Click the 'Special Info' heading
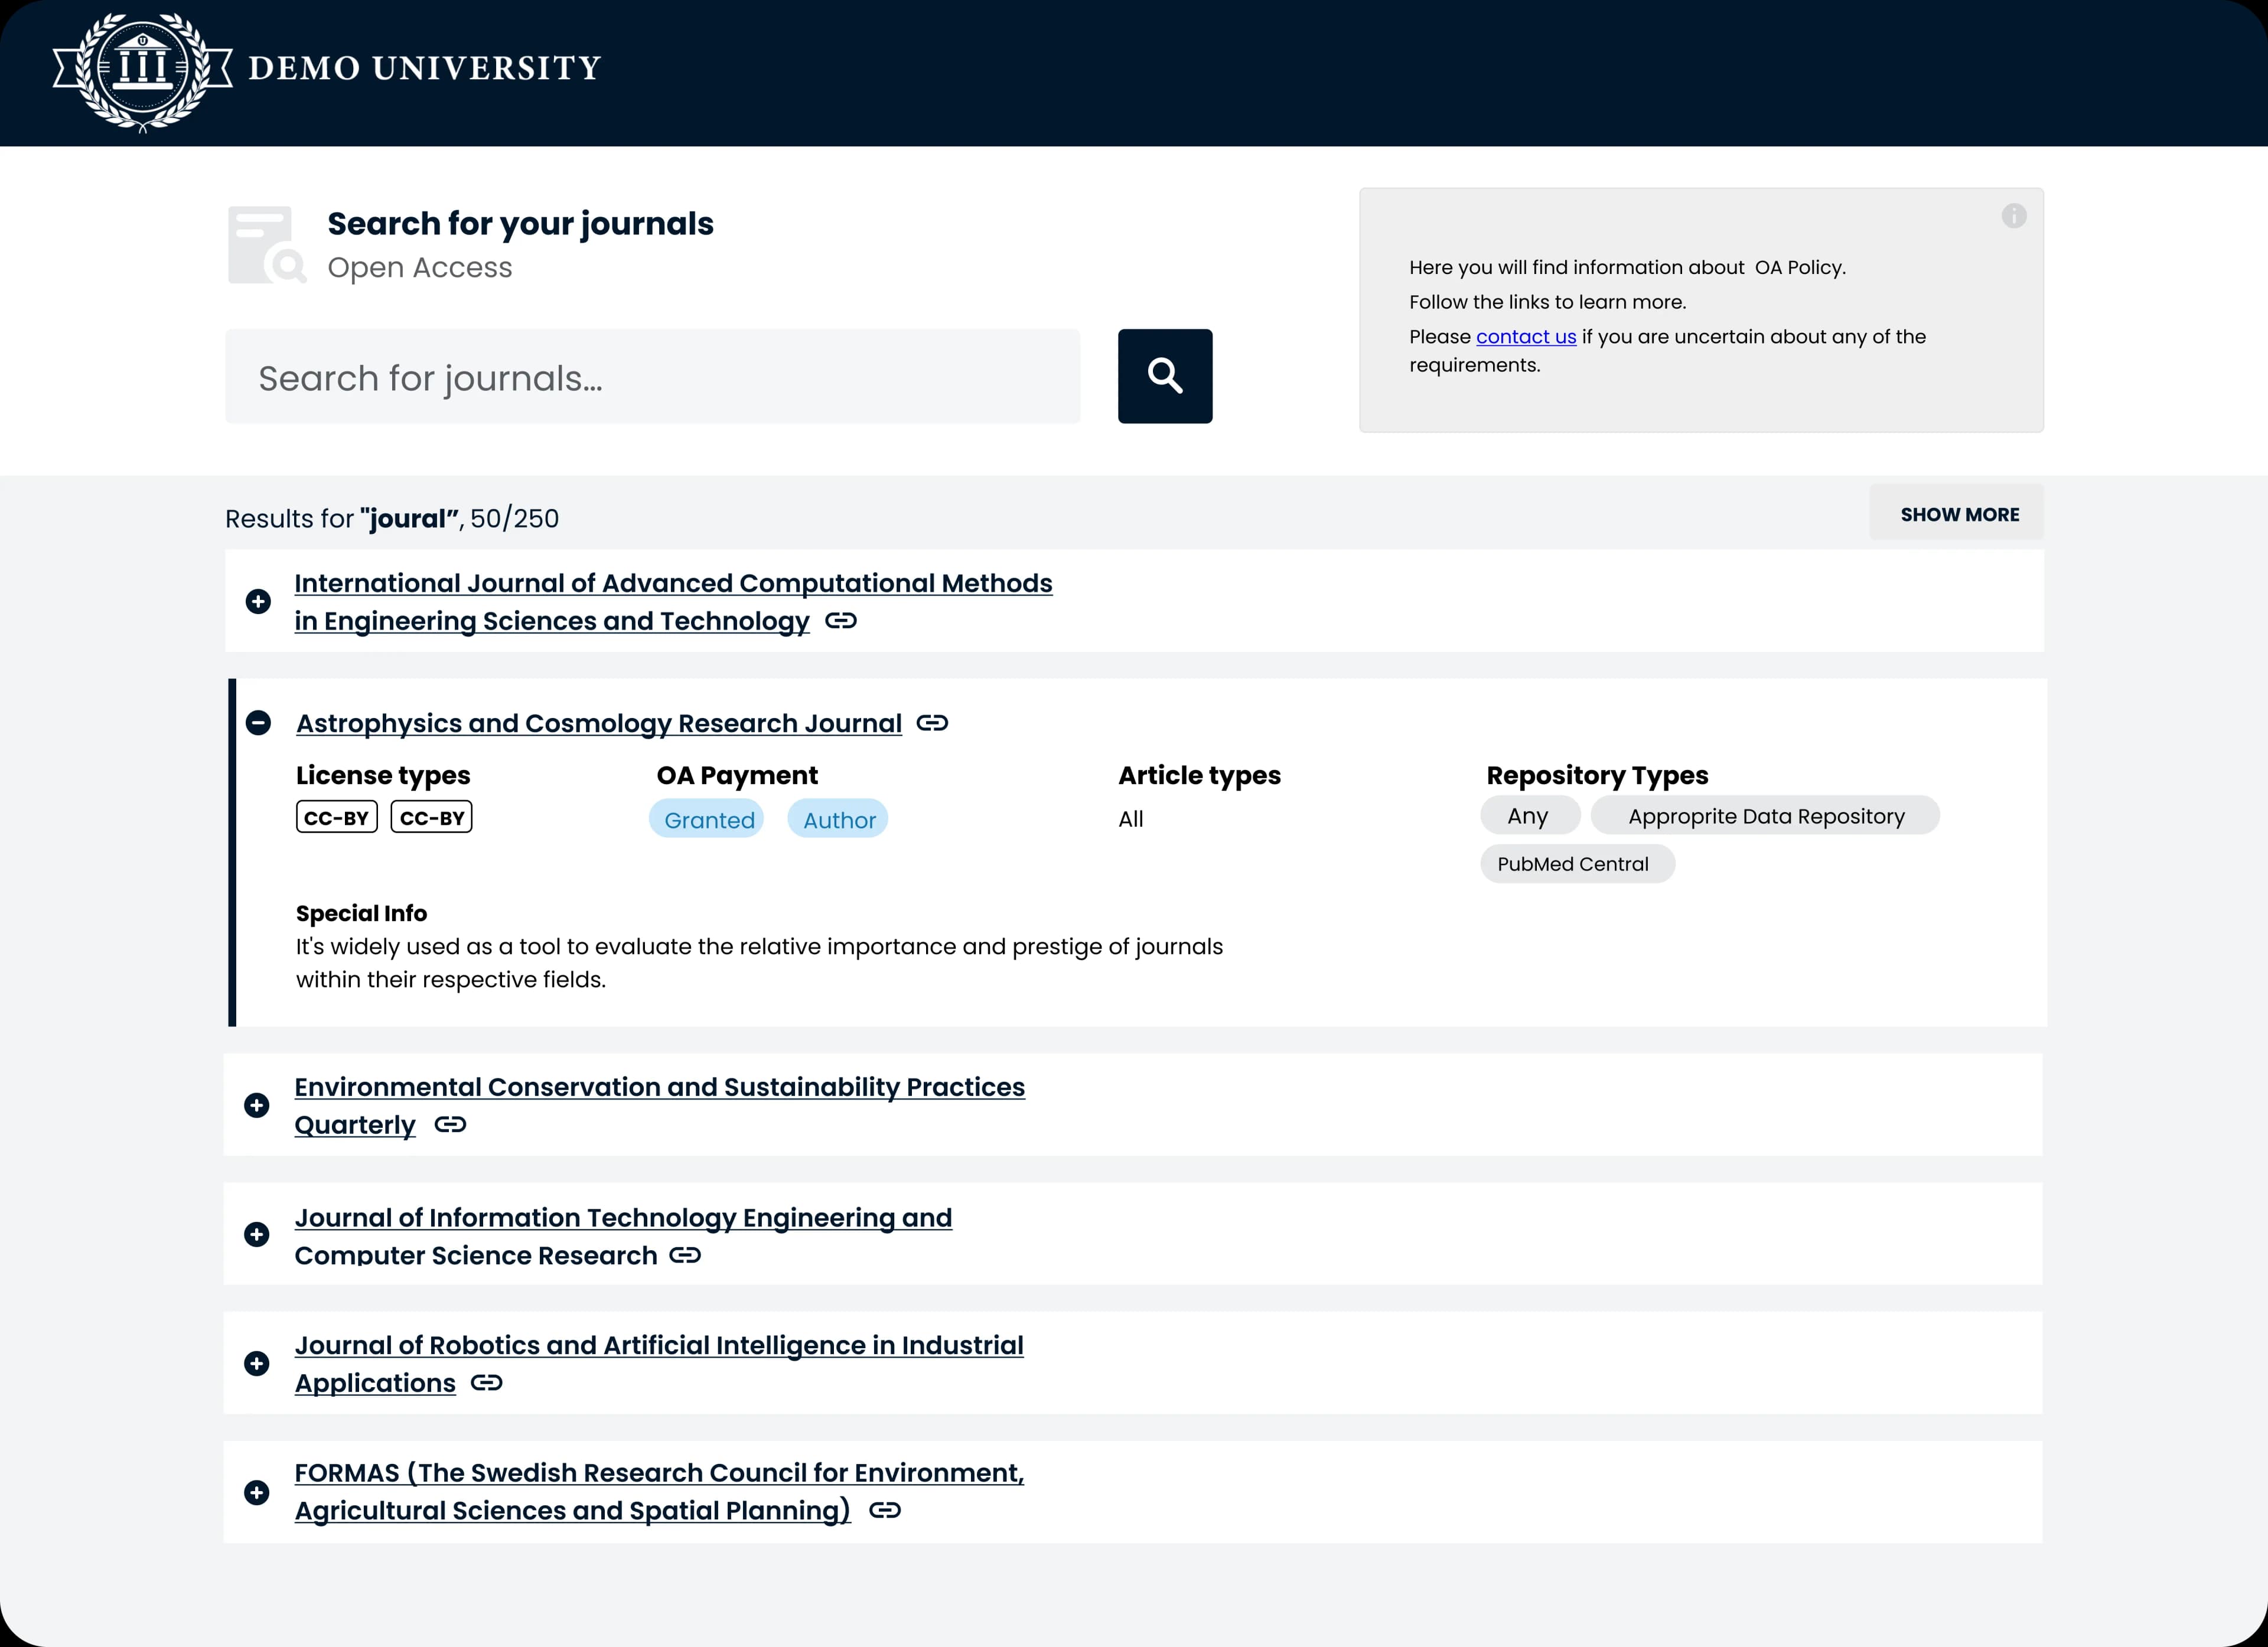The image size is (2268, 1647). (361, 913)
